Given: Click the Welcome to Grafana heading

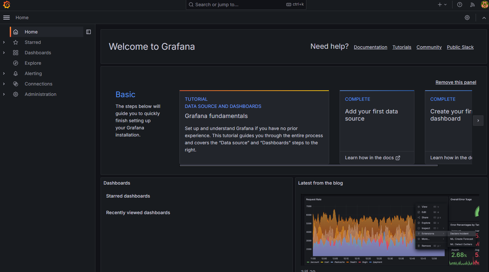Looking at the screenshot, I should 152,46.
